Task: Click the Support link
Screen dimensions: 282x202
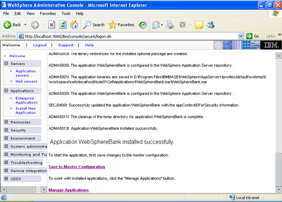Action: click(x=66, y=45)
